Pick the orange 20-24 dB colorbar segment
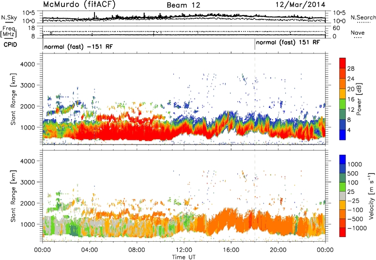The height and width of the screenshot is (260, 376). (343, 84)
